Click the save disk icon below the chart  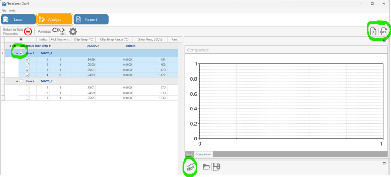(217, 167)
